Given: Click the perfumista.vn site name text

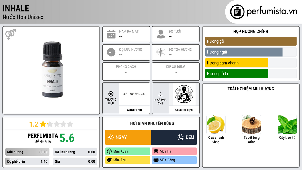Looking at the screenshot, I should (x=272, y=12).
